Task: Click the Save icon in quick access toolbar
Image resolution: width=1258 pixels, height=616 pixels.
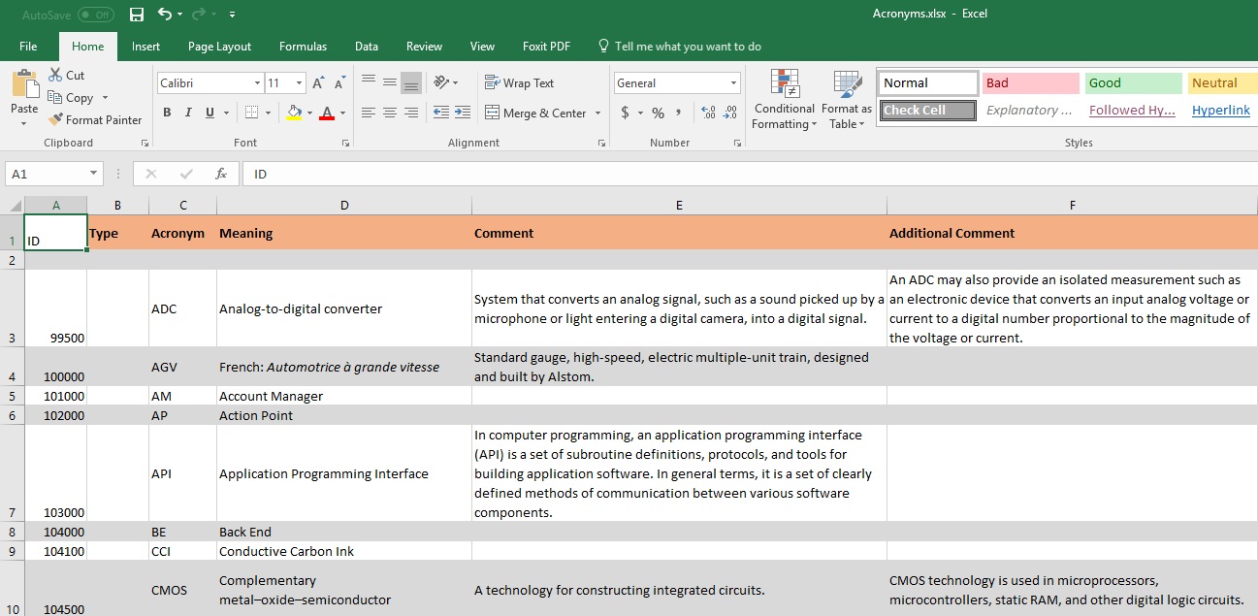Action: (x=137, y=15)
